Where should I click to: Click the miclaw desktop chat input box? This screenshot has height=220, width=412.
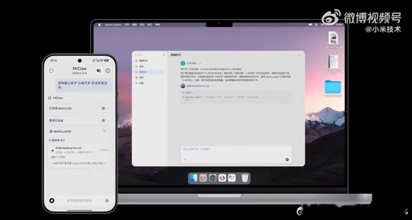pyautogui.click(x=236, y=154)
